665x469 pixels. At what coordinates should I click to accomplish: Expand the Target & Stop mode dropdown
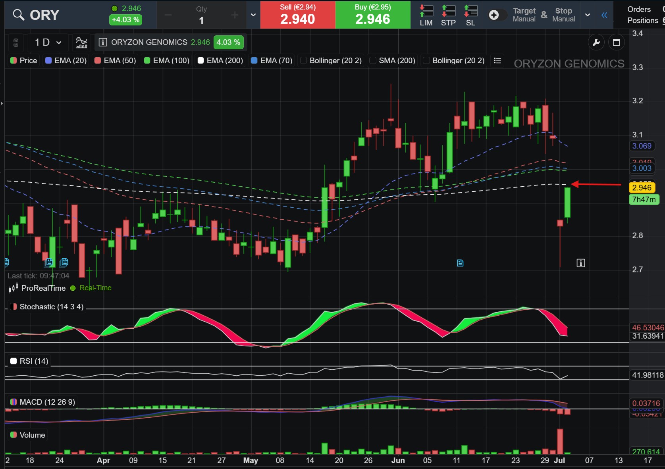point(588,15)
